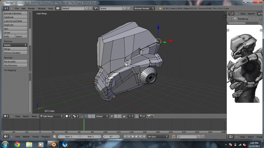This screenshot has width=264, height=148.
Task: Click the Knife tool button
Action: [9, 37]
